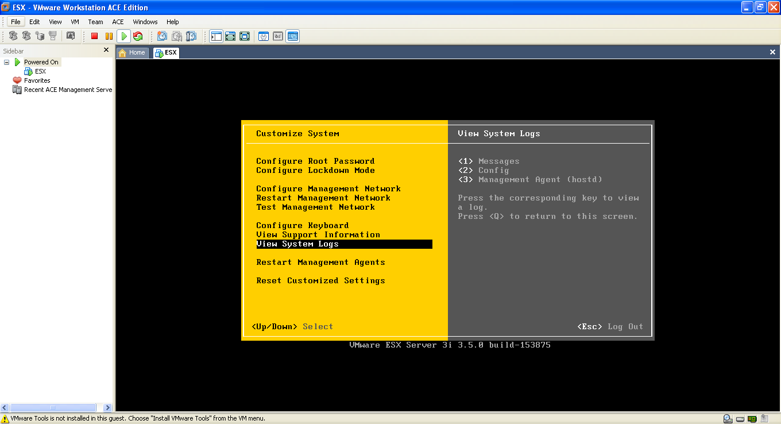Open the VM menu

(x=75, y=22)
